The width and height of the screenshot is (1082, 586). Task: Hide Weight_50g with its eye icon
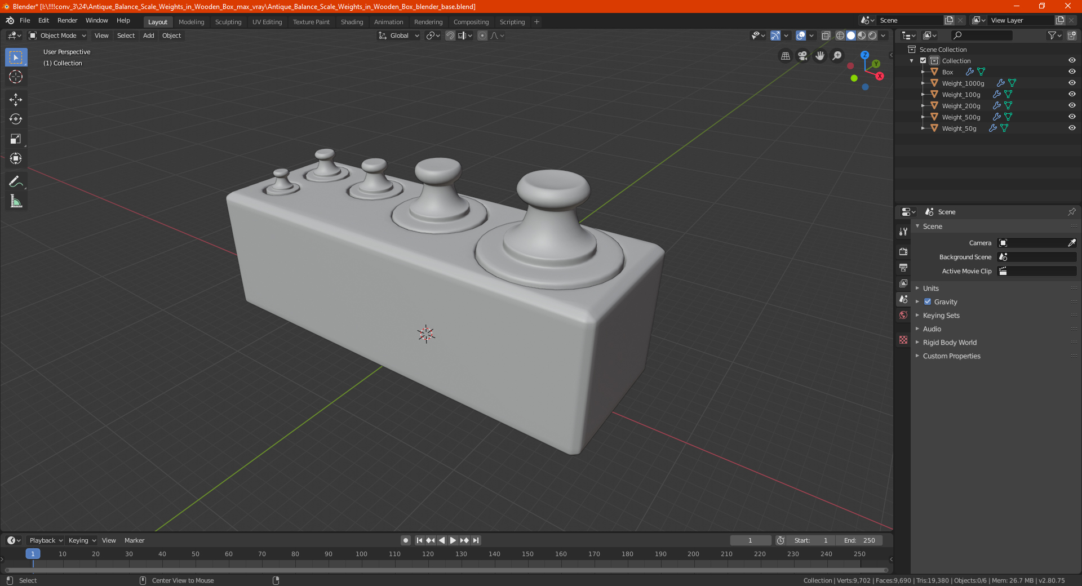click(1072, 128)
